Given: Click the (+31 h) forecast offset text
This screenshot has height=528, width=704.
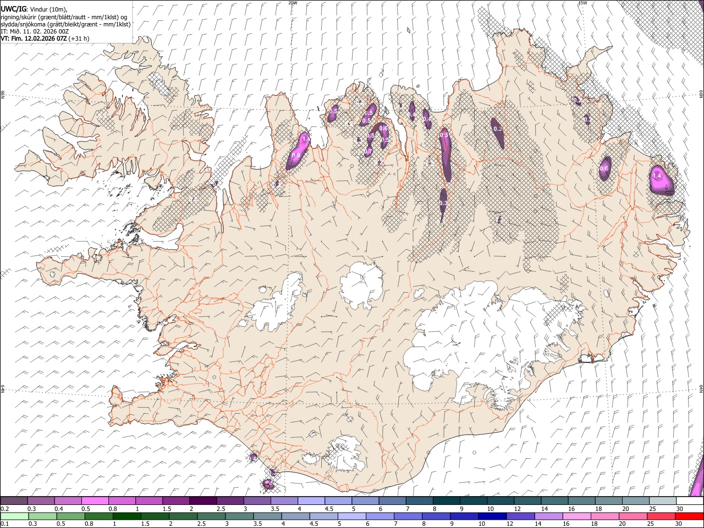Looking at the screenshot, I should pyautogui.click(x=79, y=38).
